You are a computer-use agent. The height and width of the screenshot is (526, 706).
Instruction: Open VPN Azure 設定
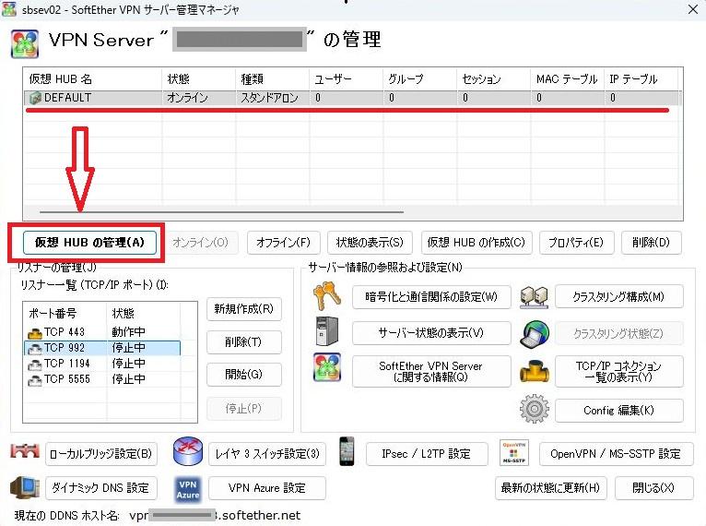coord(267,487)
